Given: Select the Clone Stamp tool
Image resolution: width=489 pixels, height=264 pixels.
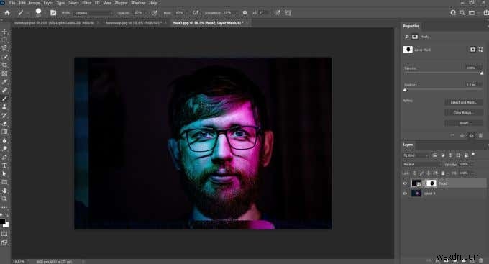Looking at the screenshot, I should [x=4, y=106].
